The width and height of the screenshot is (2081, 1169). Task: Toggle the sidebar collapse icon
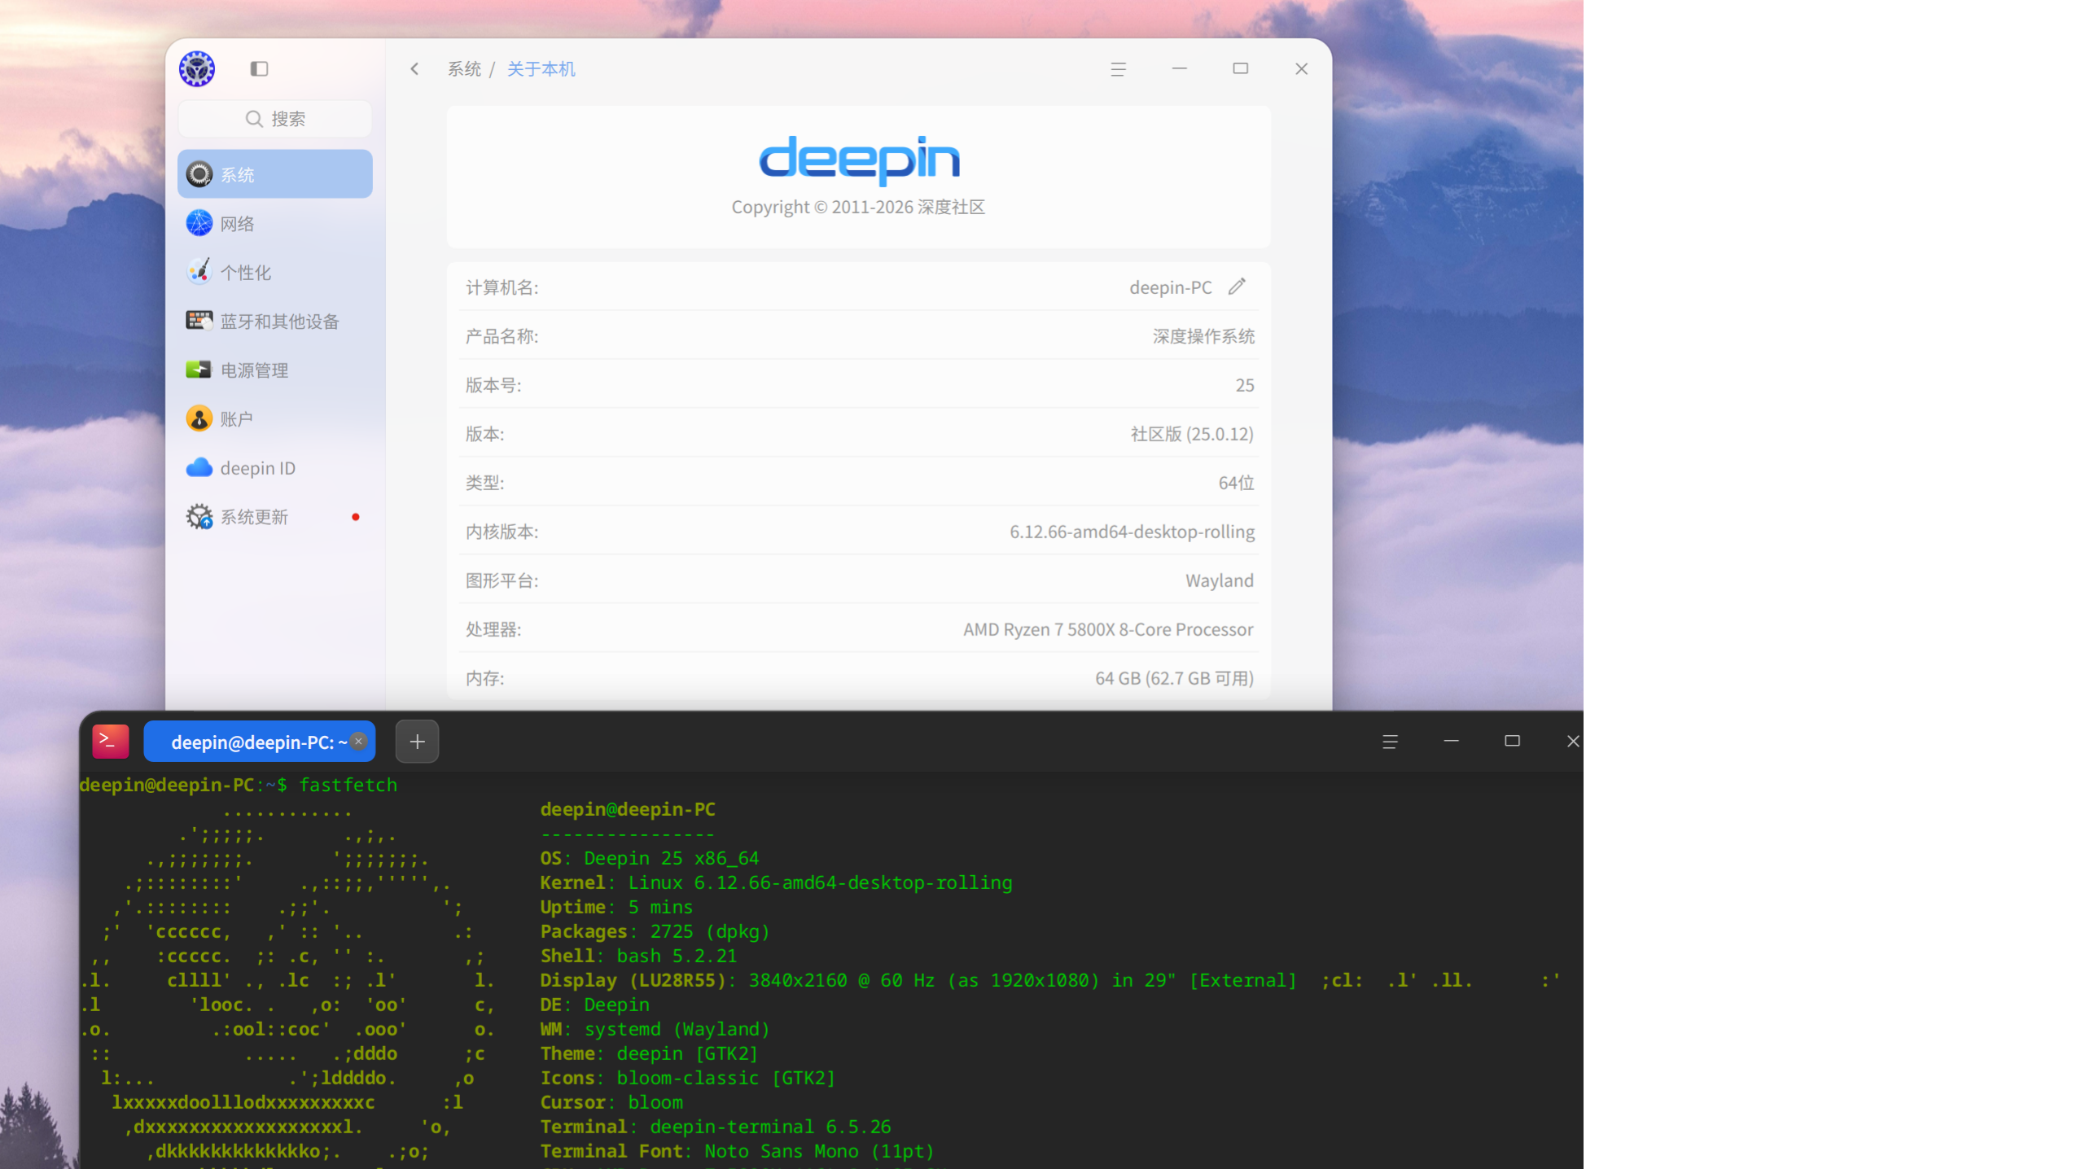tap(259, 69)
